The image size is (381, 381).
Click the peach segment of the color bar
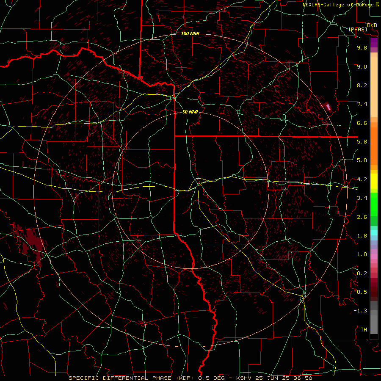pos(374,85)
